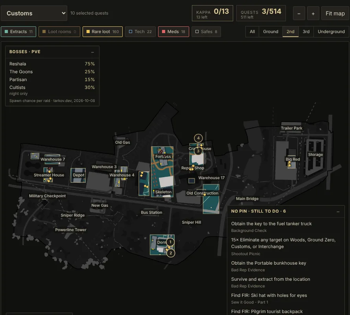
Task: Click the '10 selected quests' text
Action: click(89, 13)
